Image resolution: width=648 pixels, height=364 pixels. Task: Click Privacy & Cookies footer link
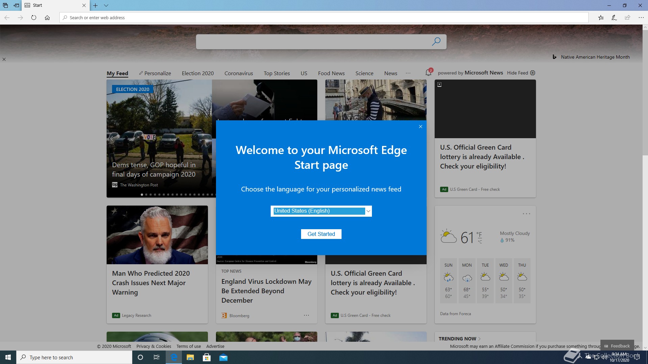point(154,346)
